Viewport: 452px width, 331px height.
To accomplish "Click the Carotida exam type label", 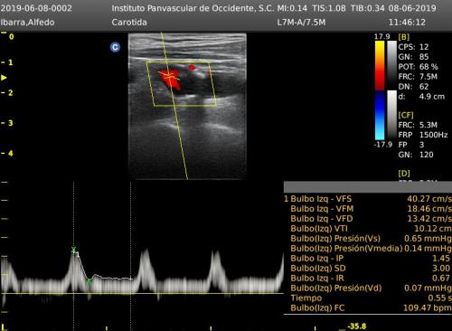I will tap(129, 23).
